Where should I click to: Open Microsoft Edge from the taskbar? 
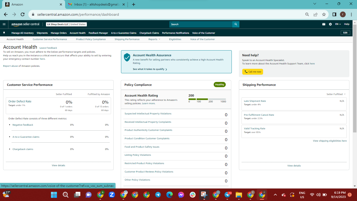click(x=169, y=195)
